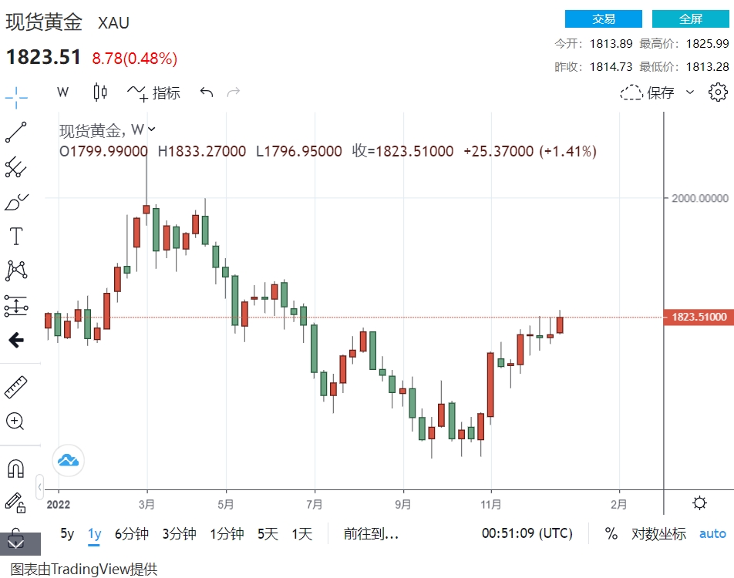The width and height of the screenshot is (734, 578).
Task: Open the pitchfork drawing tool
Action: pyautogui.click(x=16, y=166)
